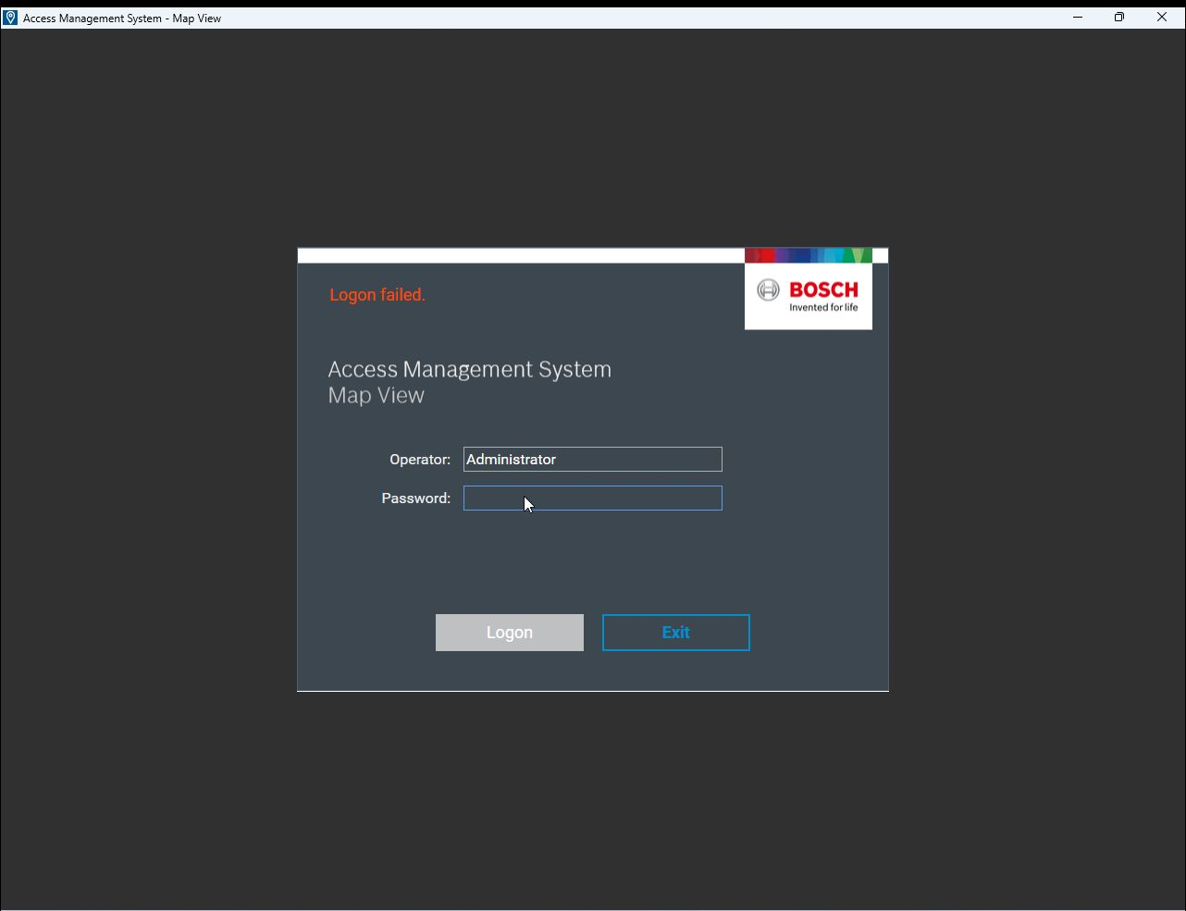Click the "Logon failed." error message
1186x911 pixels.
(x=377, y=295)
